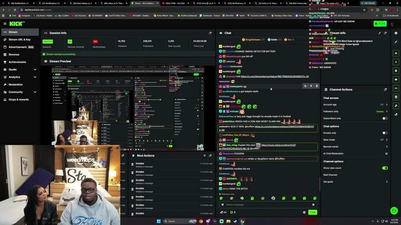Screen dimensions: 401x225
Task: Open AI Chat Moderation external link icon
Action: click(x=386, y=153)
